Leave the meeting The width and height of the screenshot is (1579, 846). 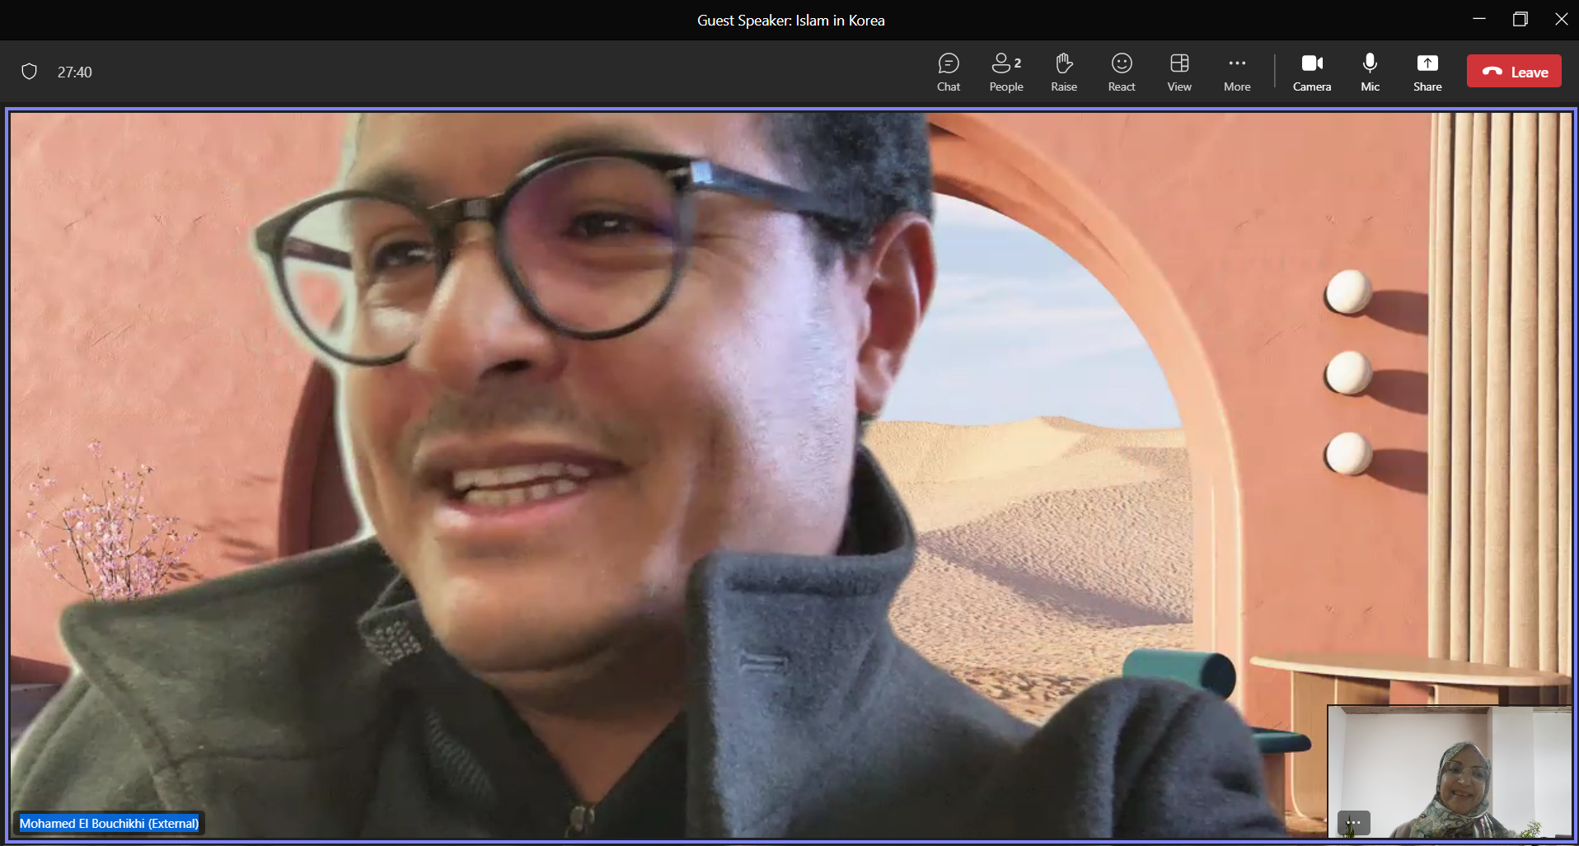tap(1514, 72)
